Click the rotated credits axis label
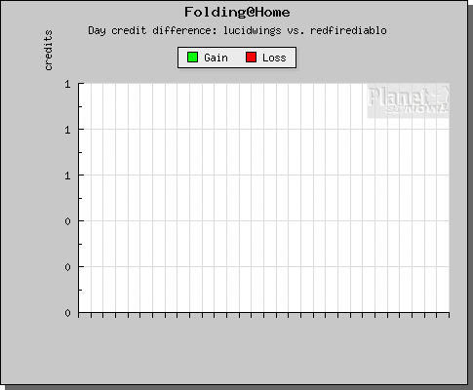Screen dimensions: 473x390 [x=49, y=50]
